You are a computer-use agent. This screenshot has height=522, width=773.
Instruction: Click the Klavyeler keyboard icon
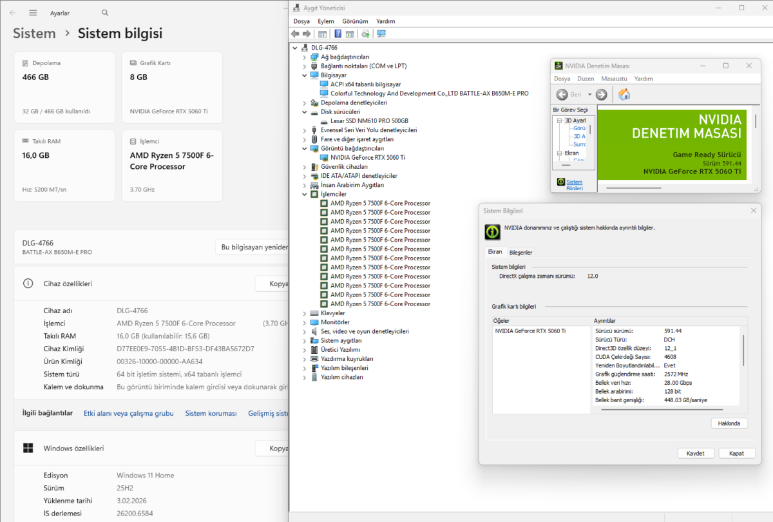(314, 313)
